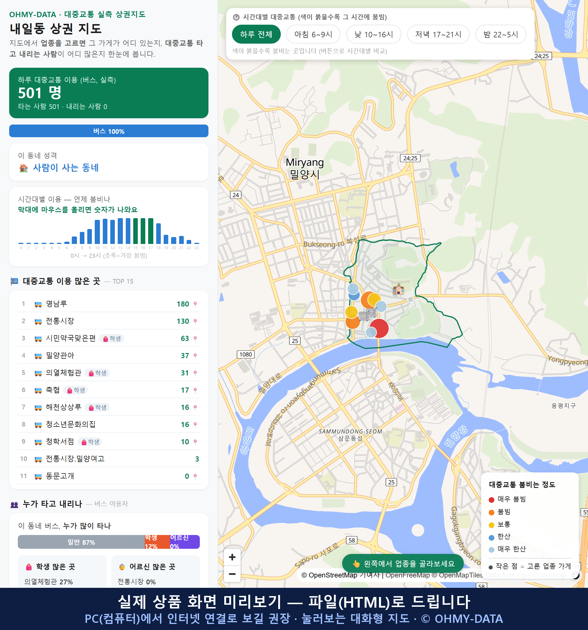Click the pin icon in the 영남루 row
This screenshot has width=588, height=630.
click(195, 304)
